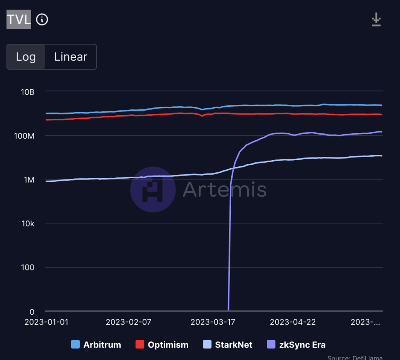Toggle the Arbitrum series color swatch

click(75, 344)
